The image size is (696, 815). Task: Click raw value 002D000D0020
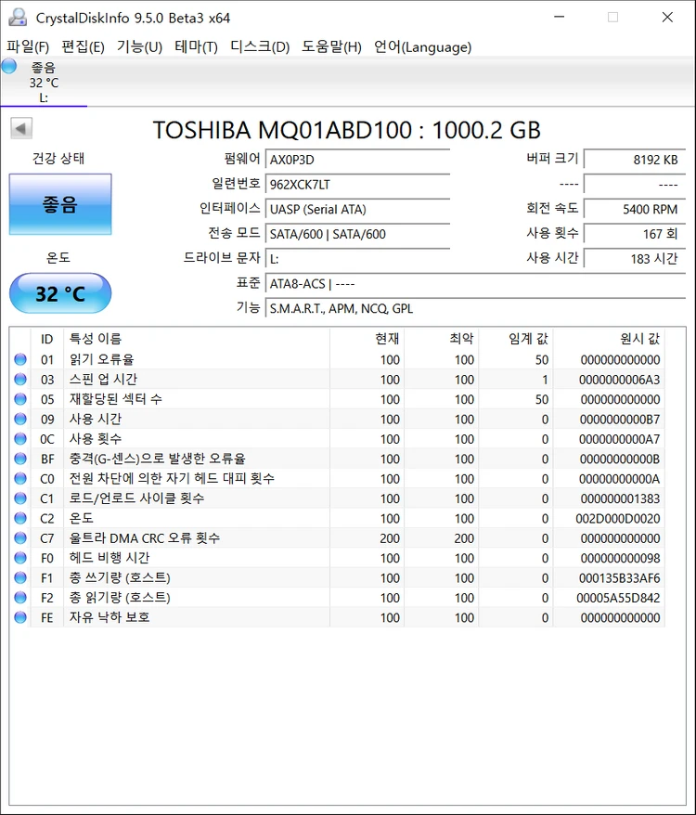point(617,518)
